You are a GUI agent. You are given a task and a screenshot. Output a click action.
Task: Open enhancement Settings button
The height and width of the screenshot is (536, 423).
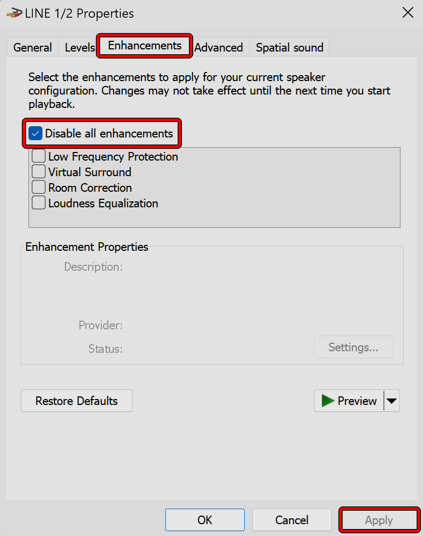[x=353, y=347]
